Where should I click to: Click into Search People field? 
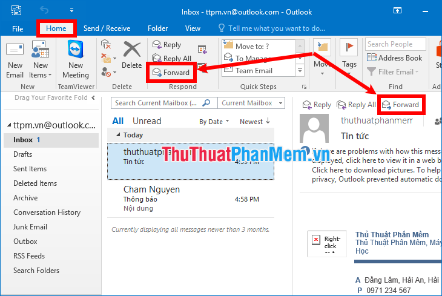tap(395, 44)
